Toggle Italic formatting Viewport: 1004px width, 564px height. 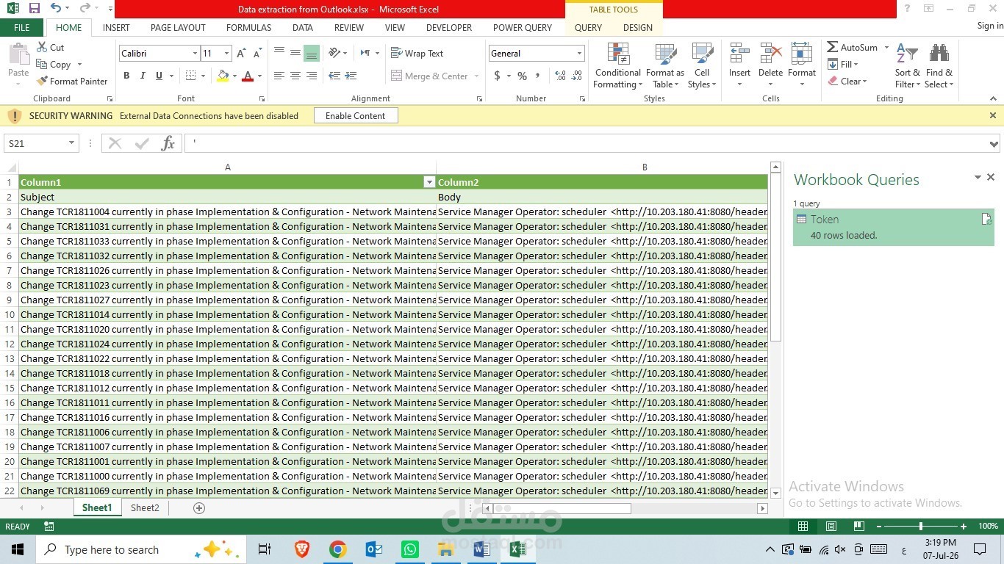(x=143, y=76)
